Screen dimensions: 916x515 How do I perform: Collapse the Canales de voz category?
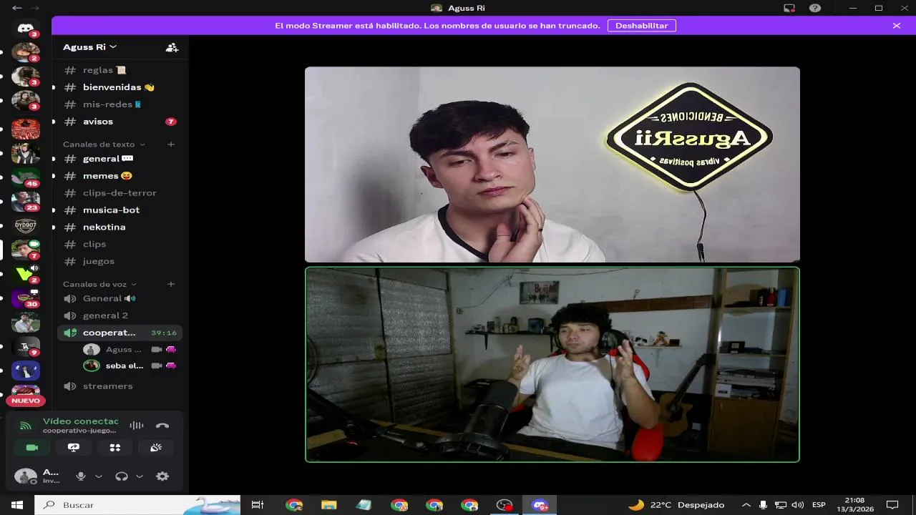click(x=99, y=284)
